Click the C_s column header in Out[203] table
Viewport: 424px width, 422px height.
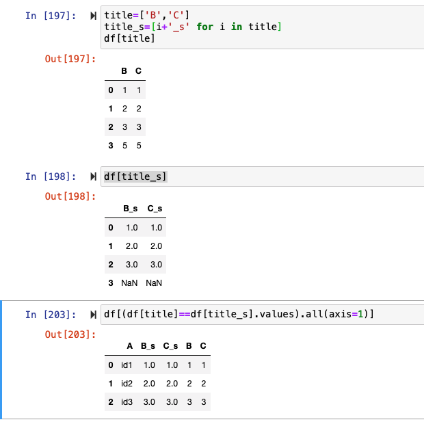click(170, 346)
